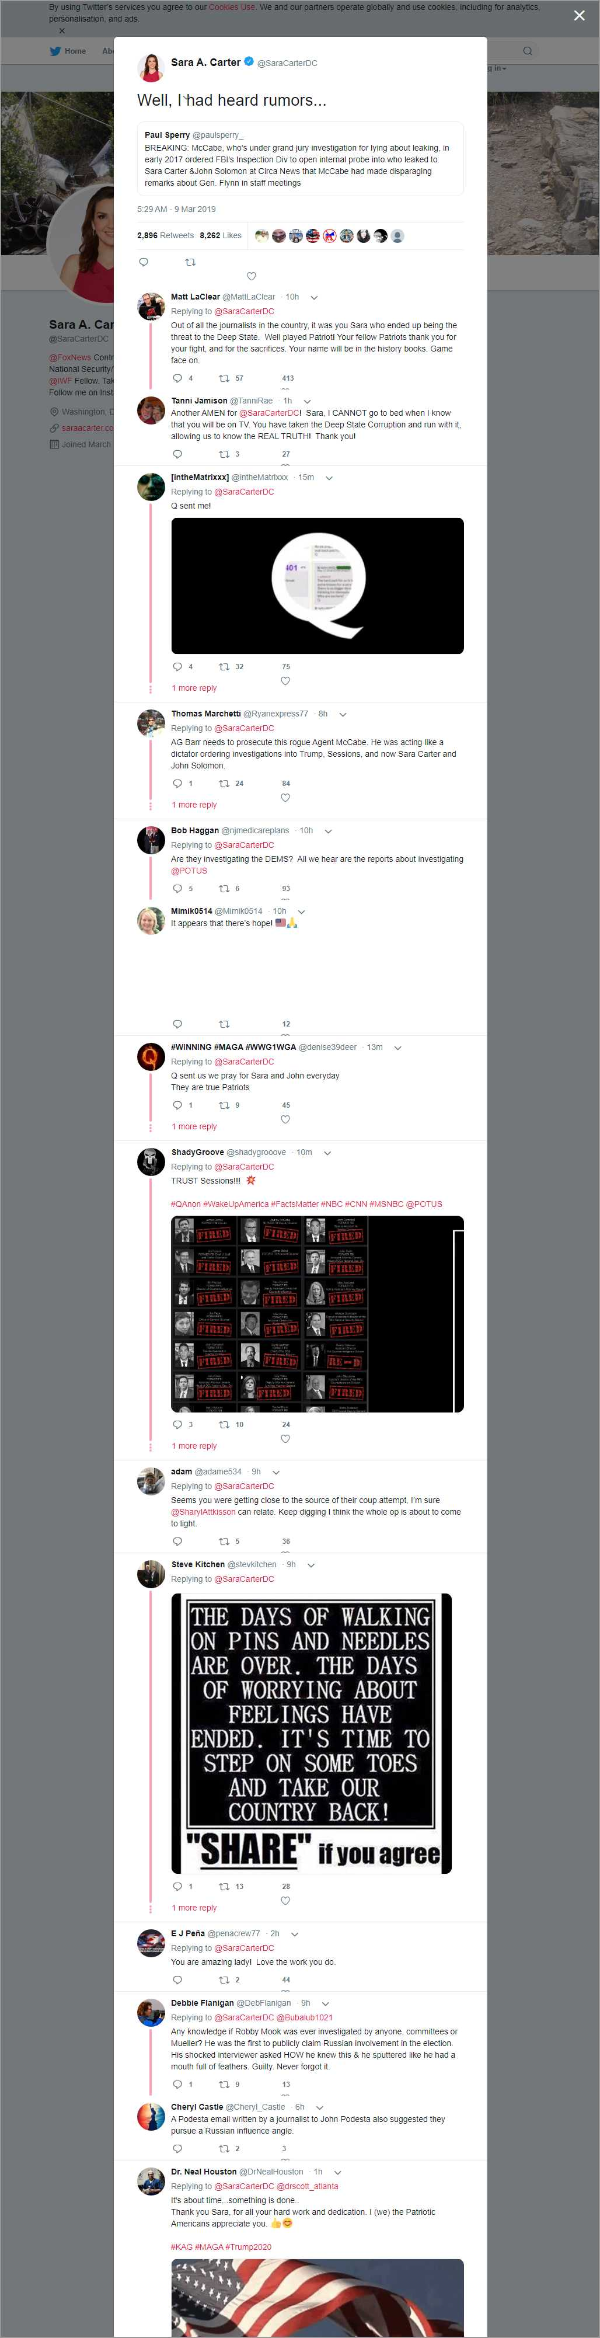Open the @SharylAttkisson mention in adam's reply

click(x=203, y=1512)
